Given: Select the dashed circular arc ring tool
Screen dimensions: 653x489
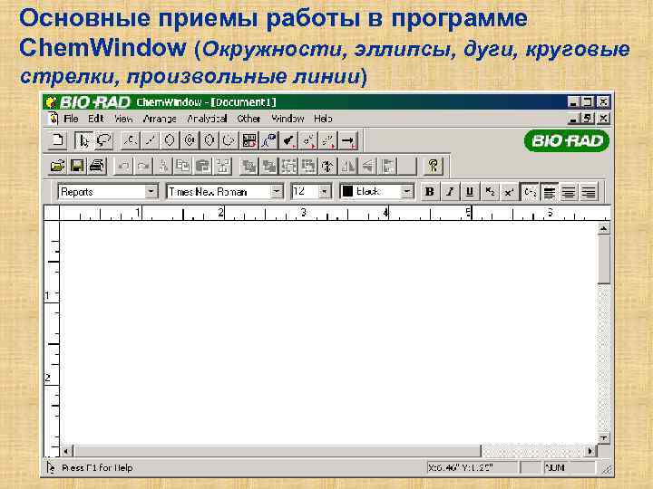Looking at the screenshot, I should point(229,140).
